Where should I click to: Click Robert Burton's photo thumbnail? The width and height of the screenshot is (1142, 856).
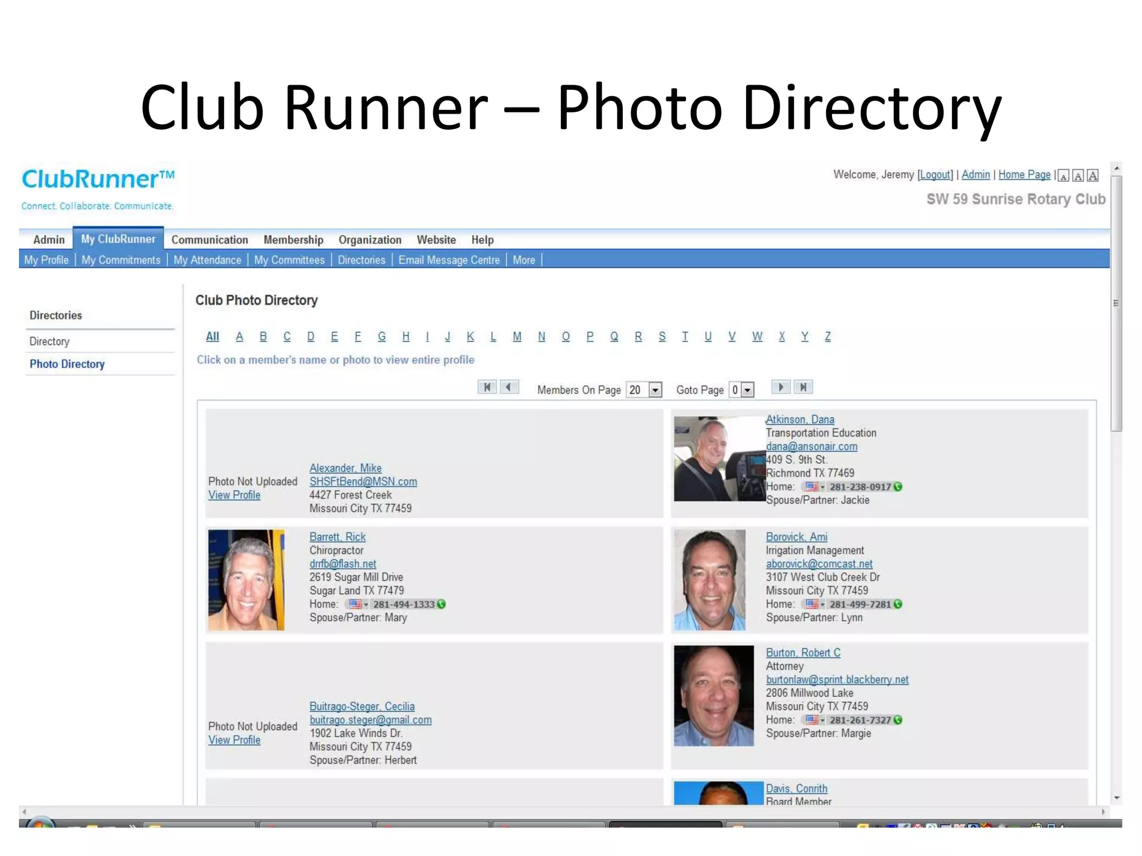point(714,696)
